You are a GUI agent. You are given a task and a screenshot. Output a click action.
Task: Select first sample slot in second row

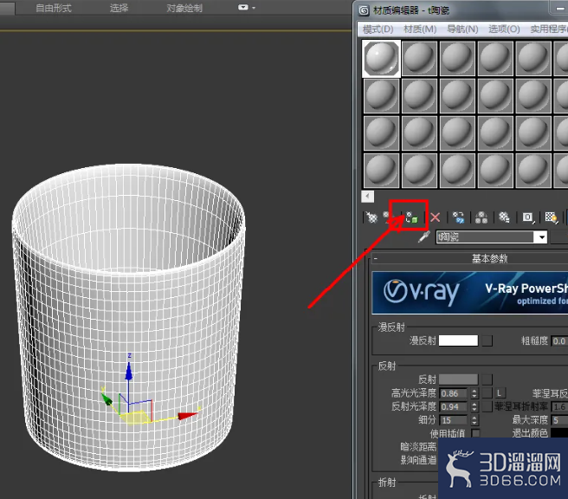[381, 95]
